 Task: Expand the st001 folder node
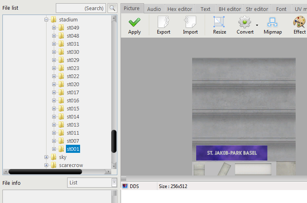54,149
